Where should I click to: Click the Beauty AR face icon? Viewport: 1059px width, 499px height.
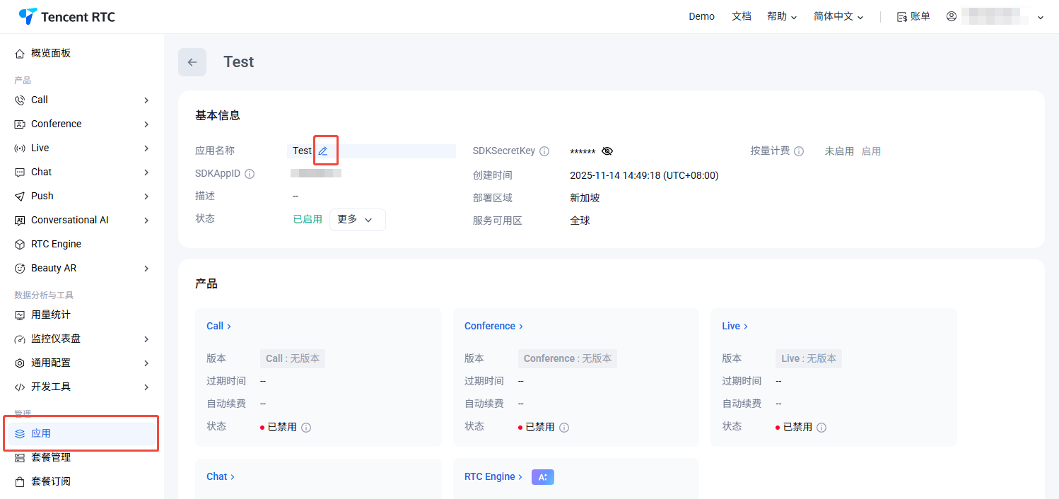point(20,269)
